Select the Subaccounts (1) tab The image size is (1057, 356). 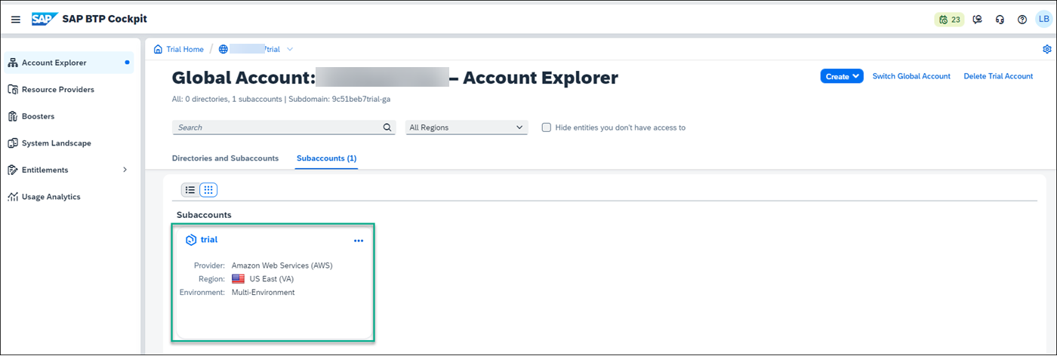[x=326, y=158]
